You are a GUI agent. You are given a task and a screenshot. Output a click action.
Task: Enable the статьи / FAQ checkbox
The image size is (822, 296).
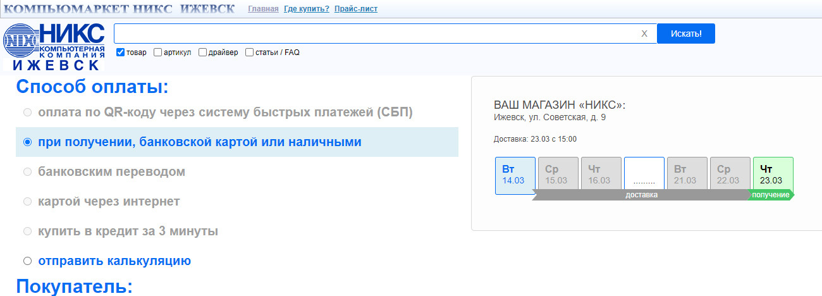click(250, 52)
